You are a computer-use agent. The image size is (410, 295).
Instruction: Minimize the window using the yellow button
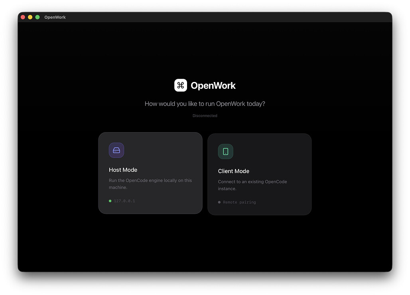[x=30, y=17]
